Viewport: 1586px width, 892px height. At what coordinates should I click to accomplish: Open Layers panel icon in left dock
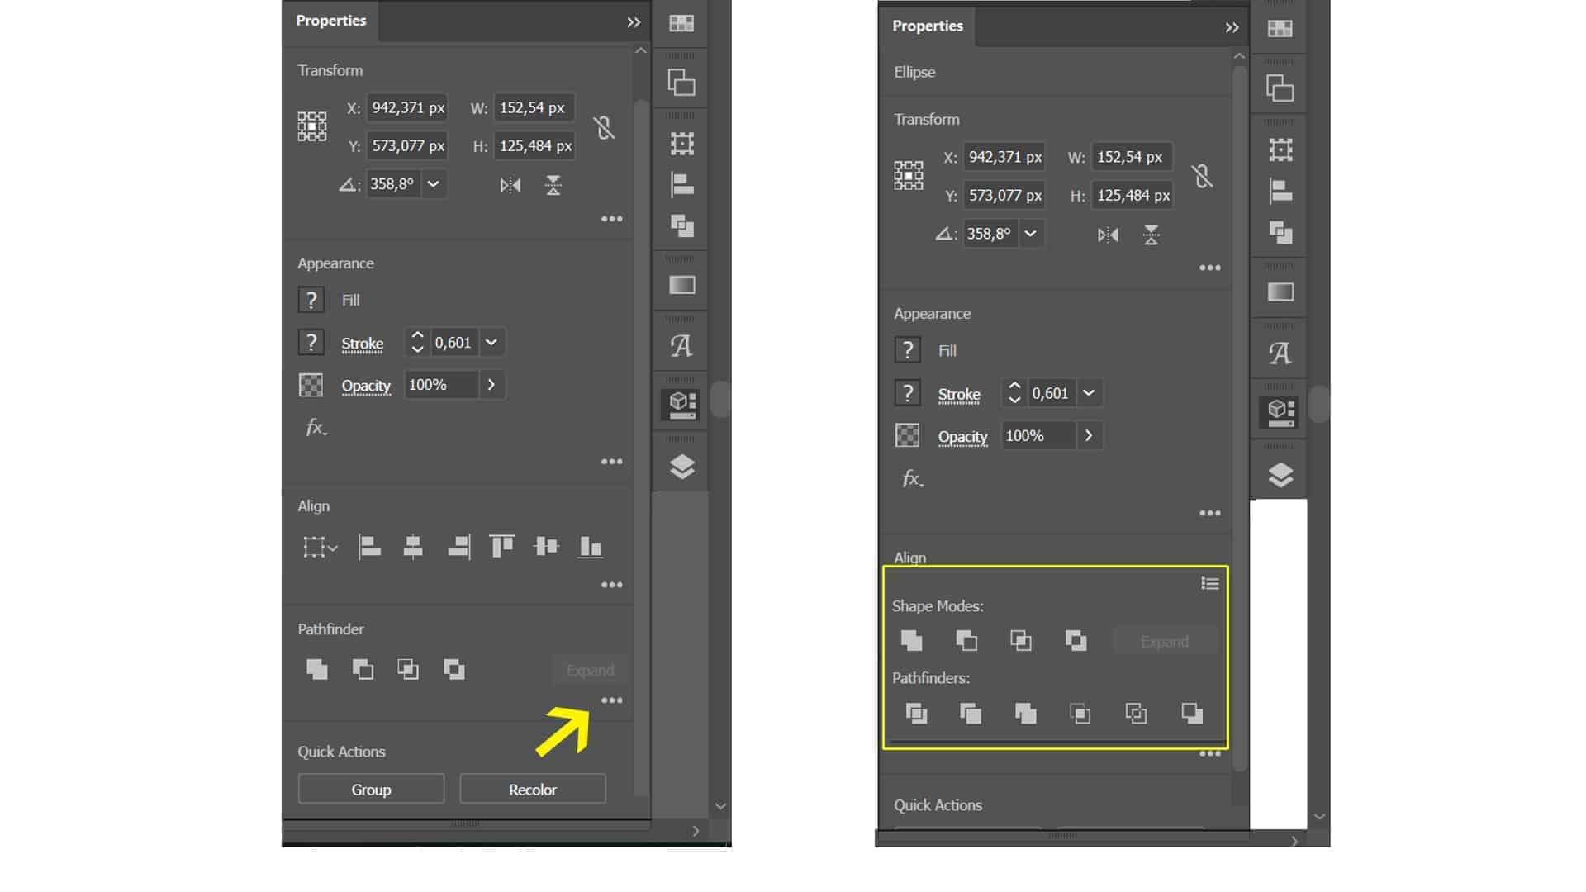681,467
